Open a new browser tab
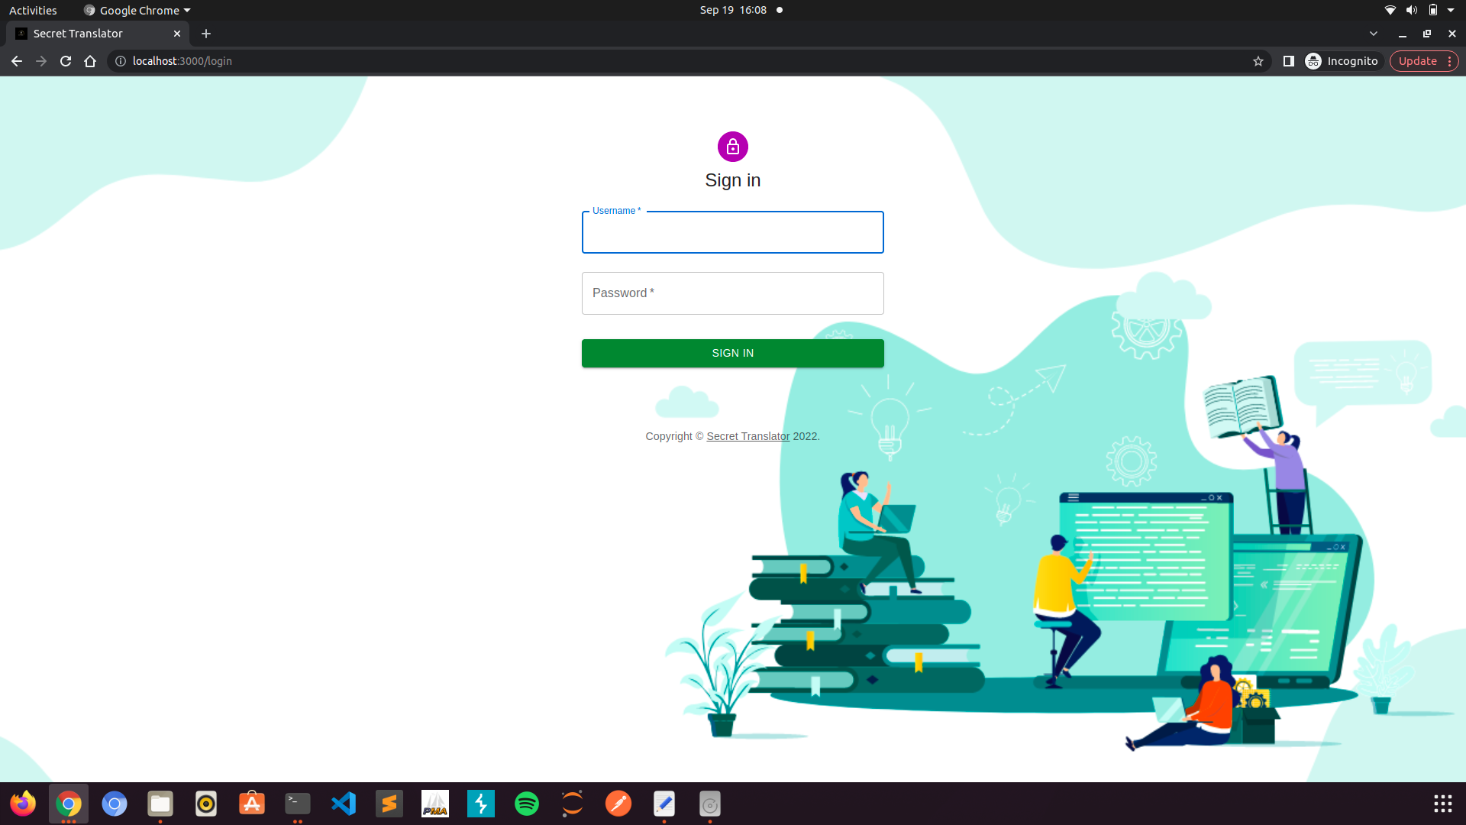 [x=206, y=34]
